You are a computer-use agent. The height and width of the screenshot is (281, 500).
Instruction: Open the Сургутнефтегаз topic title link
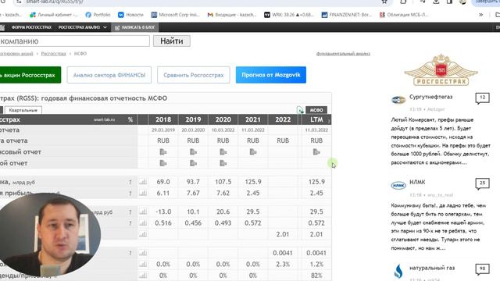coord(430,97)
